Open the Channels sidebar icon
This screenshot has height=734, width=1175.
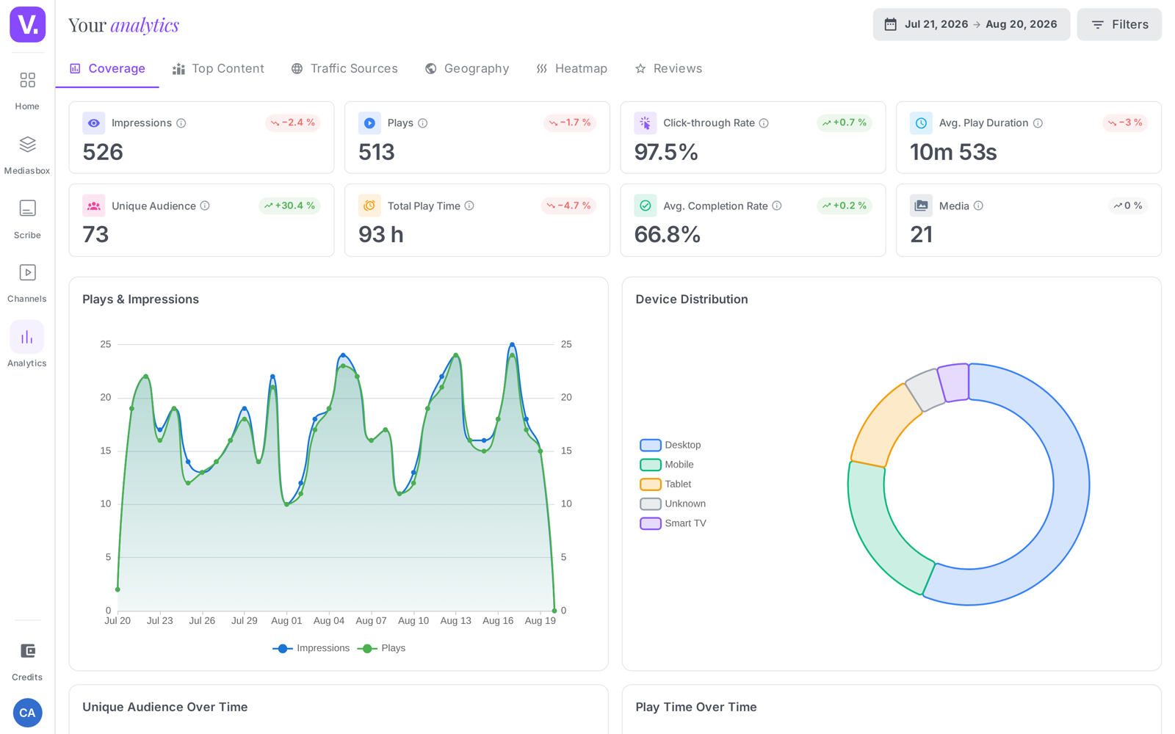tap(27, 273)
